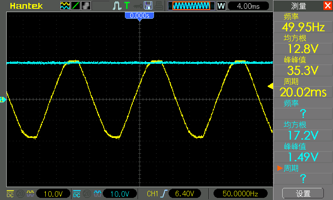Toggle the CH1 rising edge trigger slope
The image size is (333, 200).
[x=166, y=194]
